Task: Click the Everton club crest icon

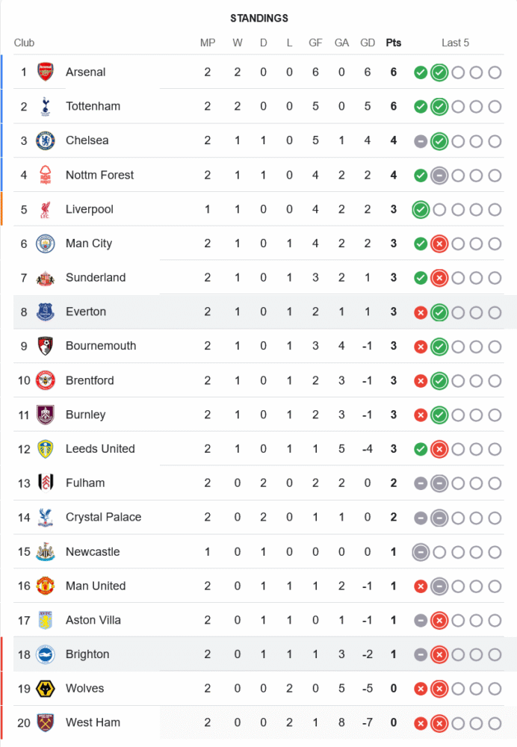Action: [x=46, y=312]
